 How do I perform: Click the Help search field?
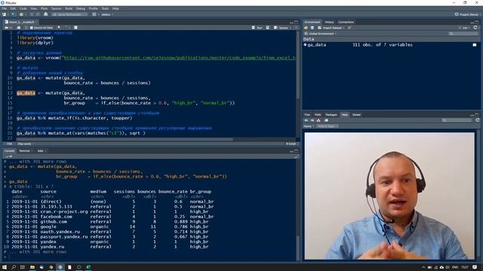(457, 120)
